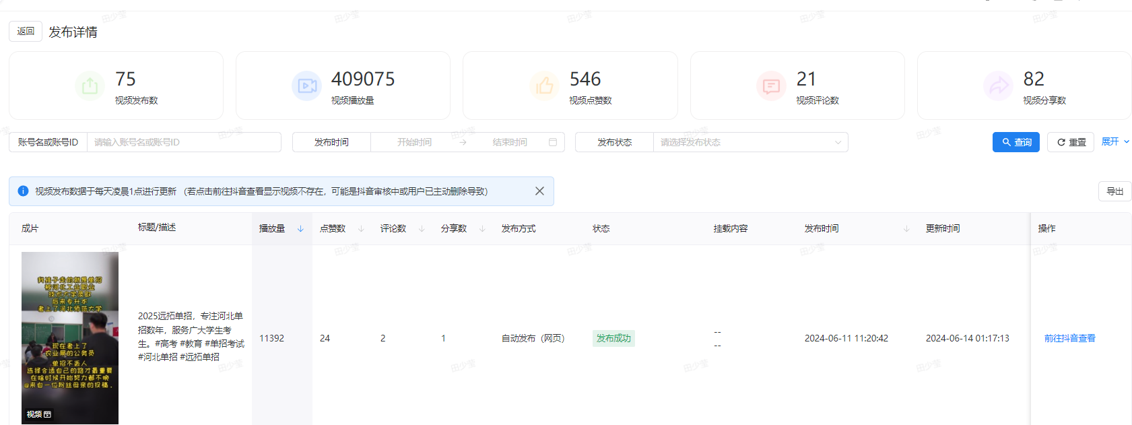Click the 查询 search button
This screenshot has width=1132, height=425.
1016,142
